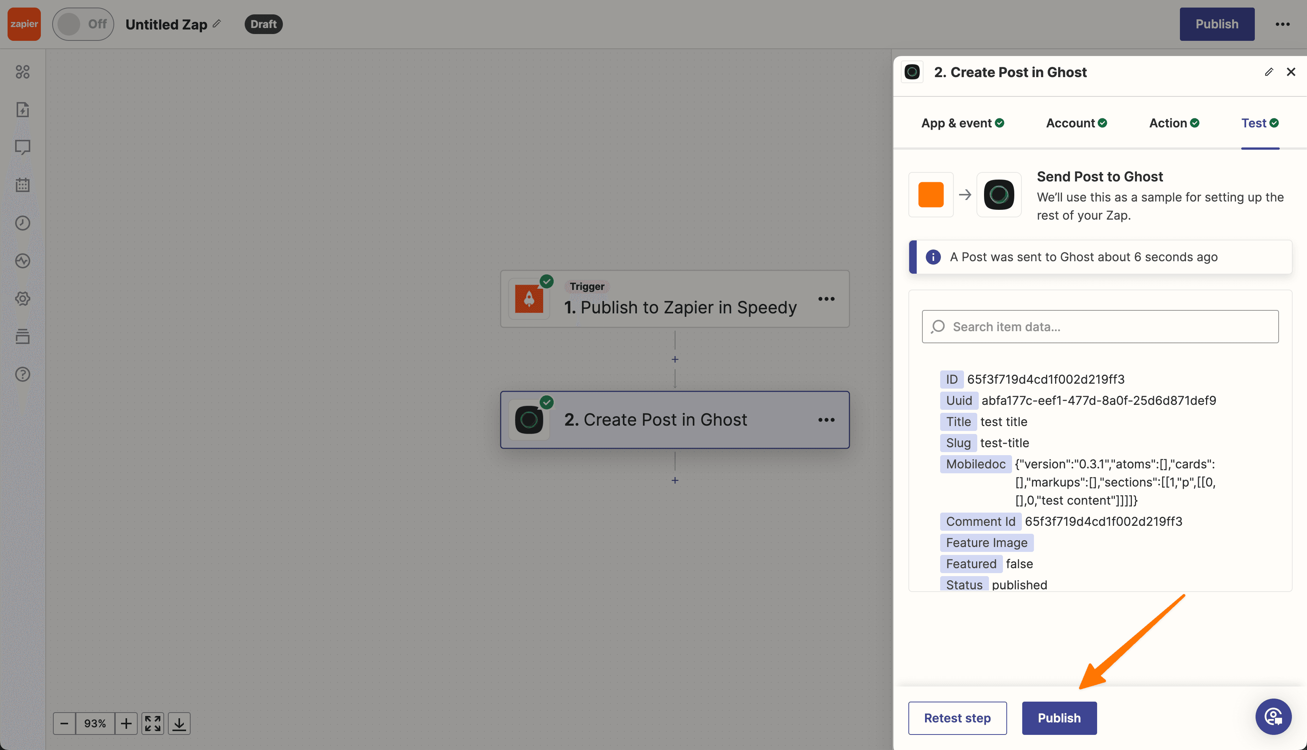Click the Zapier home/dashboard icon
1307x750 pixels.
24,24
